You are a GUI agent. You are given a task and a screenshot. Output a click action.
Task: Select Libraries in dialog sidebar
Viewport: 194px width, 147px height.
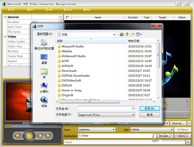pyautogui.click(x=44, y=73)
